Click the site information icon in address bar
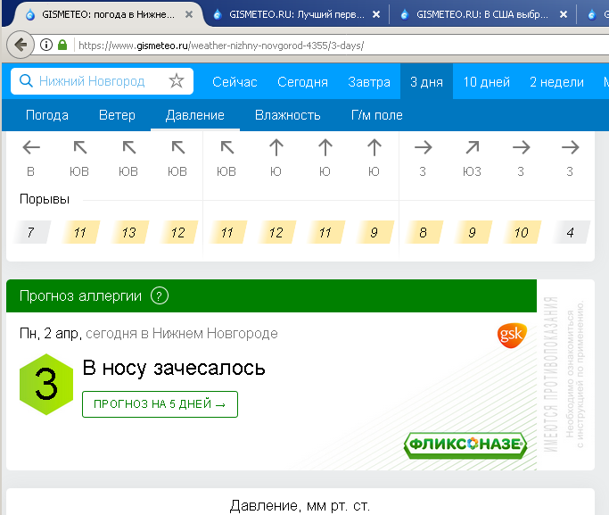Viewport: 609px width, 515px height. [45, 45]
